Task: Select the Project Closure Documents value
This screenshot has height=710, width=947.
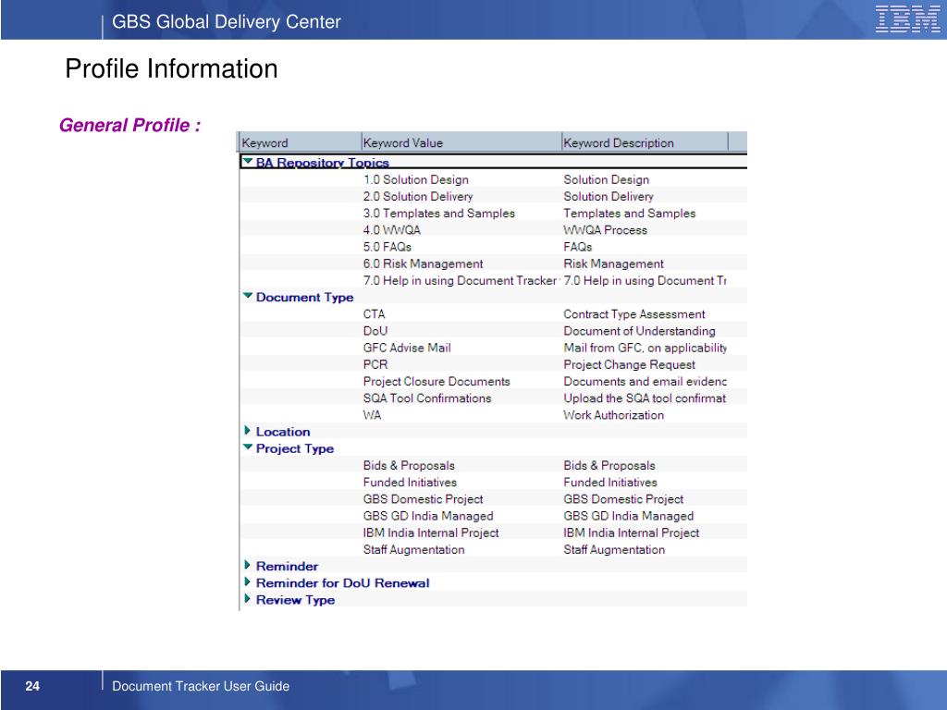Action: (437, 382)
